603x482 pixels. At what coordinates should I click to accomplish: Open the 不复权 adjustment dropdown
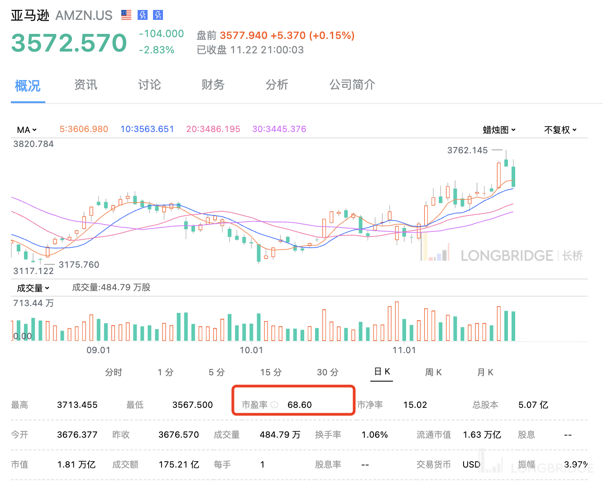(560, 130)
